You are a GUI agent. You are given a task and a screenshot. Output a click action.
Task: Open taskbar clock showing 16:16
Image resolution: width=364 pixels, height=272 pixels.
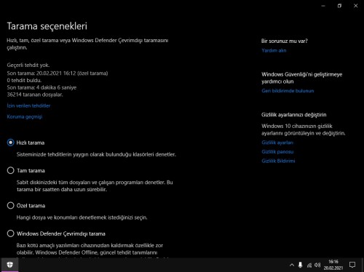[333, 265]
